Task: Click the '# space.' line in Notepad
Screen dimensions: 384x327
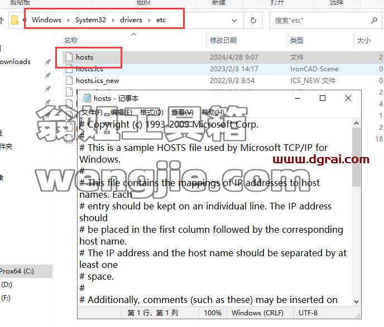Action: point(97,276)
